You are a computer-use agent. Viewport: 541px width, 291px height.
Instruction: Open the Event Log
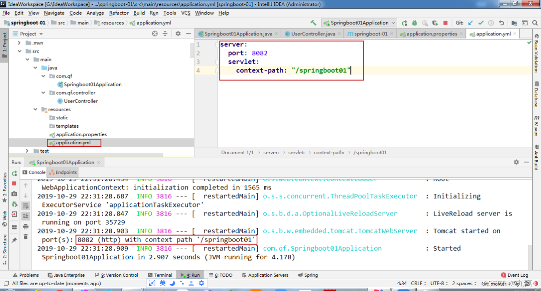point(514,275)
